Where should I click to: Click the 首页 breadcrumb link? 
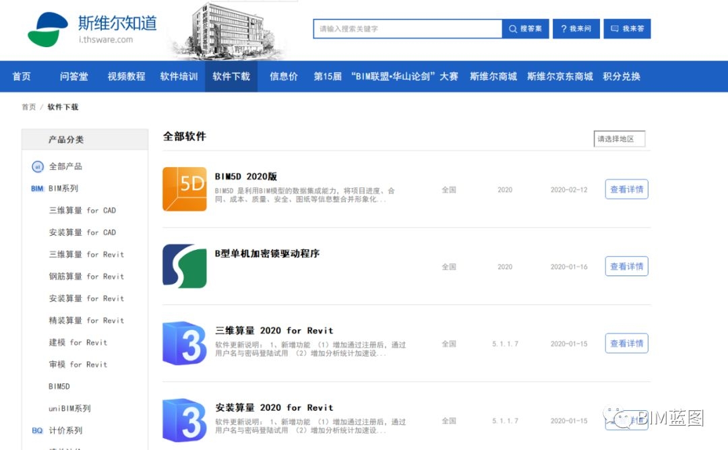(x=29, y=107)
